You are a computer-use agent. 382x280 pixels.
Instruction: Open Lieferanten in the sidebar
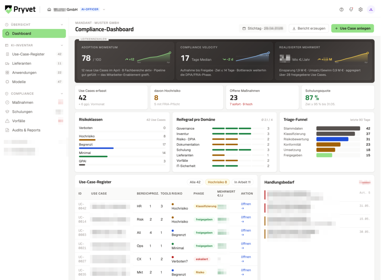pyautogui.click(x=34, y=63)
